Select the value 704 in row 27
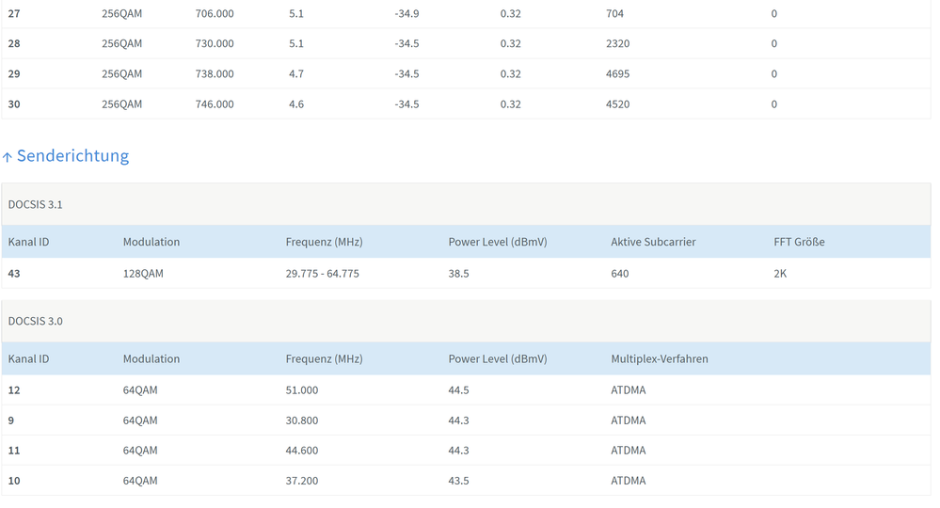Screen dimensions: 940x508 click(615, 14)
